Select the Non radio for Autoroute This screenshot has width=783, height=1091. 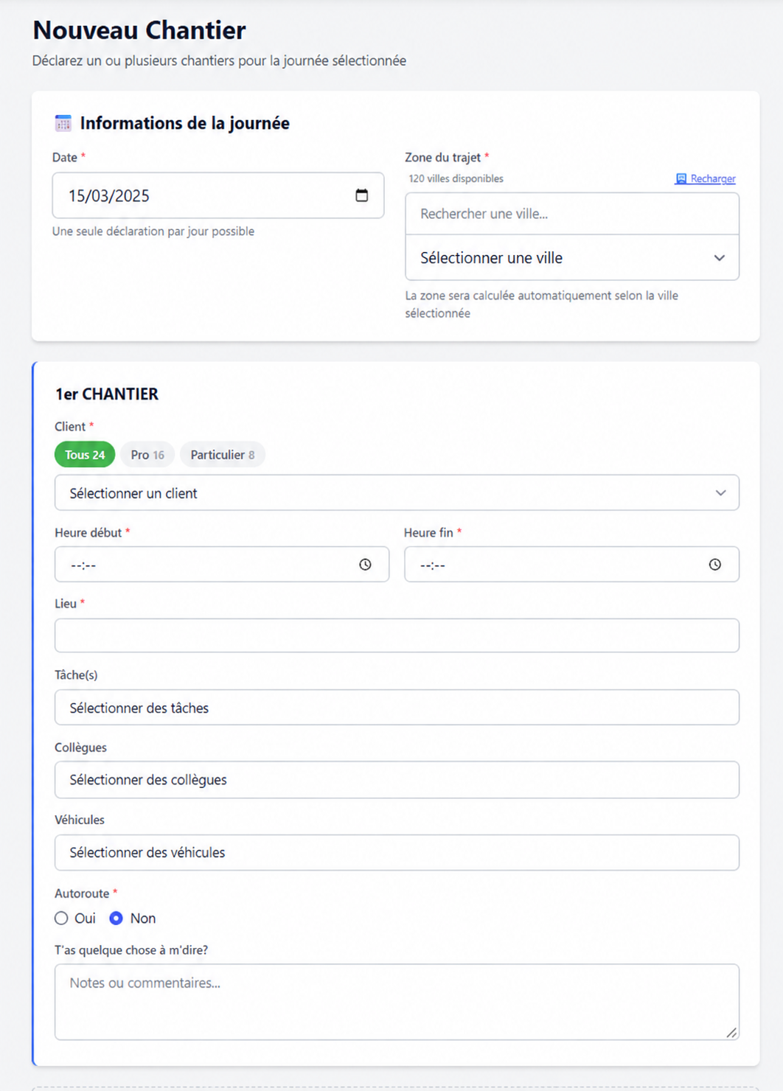(x=116, y=919)
